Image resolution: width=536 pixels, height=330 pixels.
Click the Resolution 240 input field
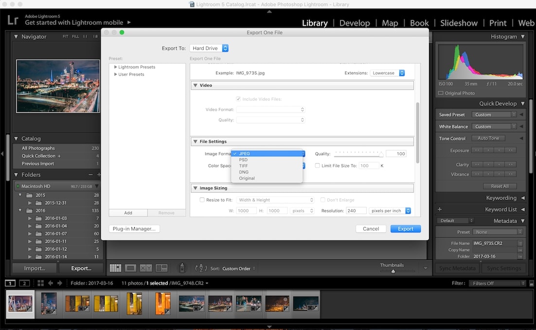pos(356,211)
